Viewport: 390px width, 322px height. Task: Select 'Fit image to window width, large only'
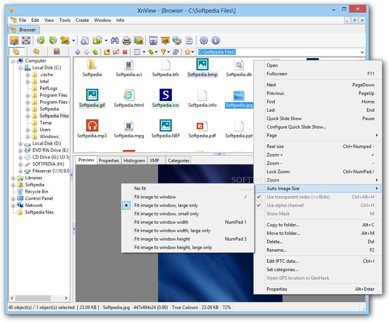[x=188, y=231]
